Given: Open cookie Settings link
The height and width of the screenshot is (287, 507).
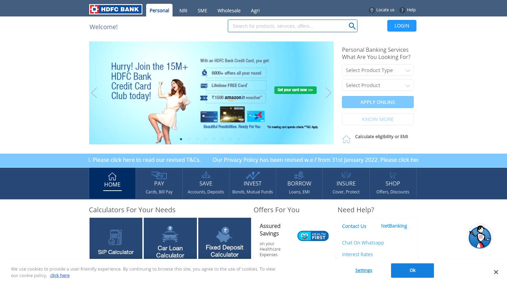Looking at the screenshot, I should click(364, 270).
